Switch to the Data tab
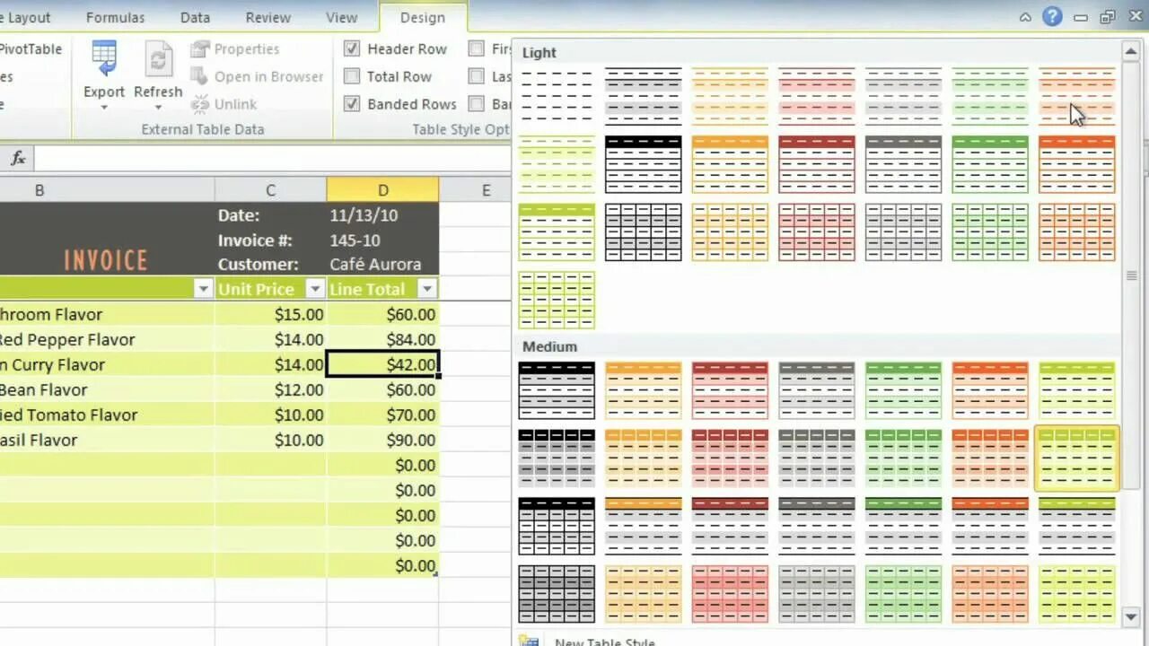 (195, 17)
